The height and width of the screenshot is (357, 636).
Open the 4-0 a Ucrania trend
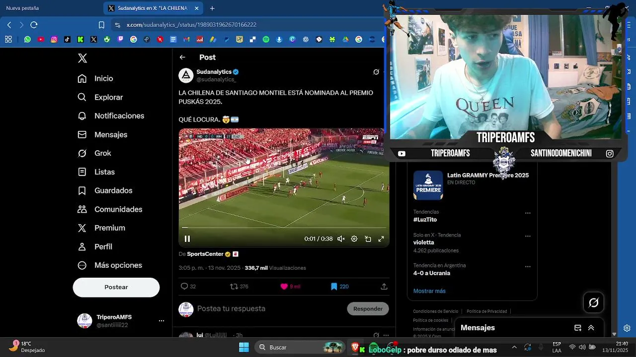pyautogui.click(x=432, y=273)
